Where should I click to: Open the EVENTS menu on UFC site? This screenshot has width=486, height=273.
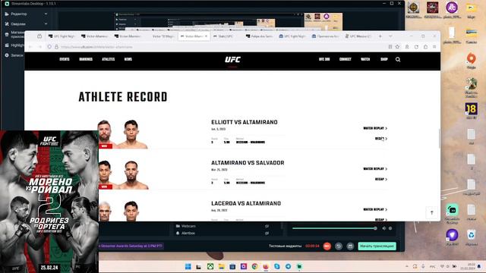(x=65, y=59)
